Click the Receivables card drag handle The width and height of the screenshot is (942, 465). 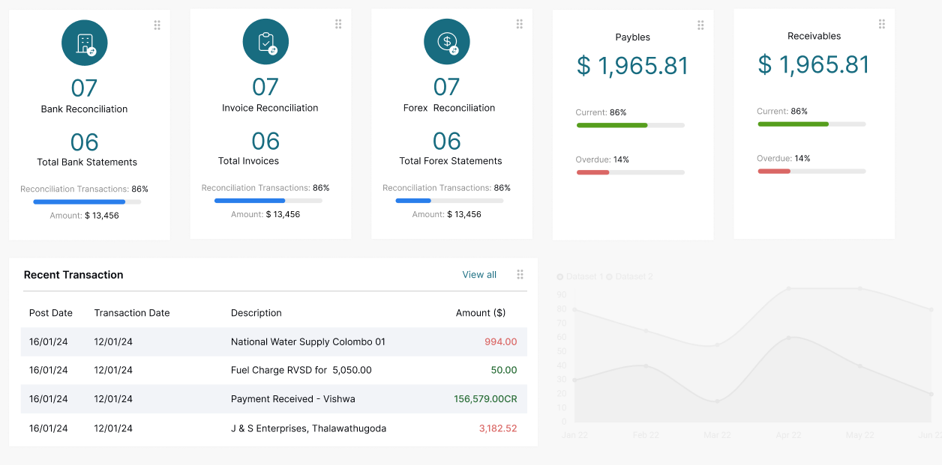[881, 24]
